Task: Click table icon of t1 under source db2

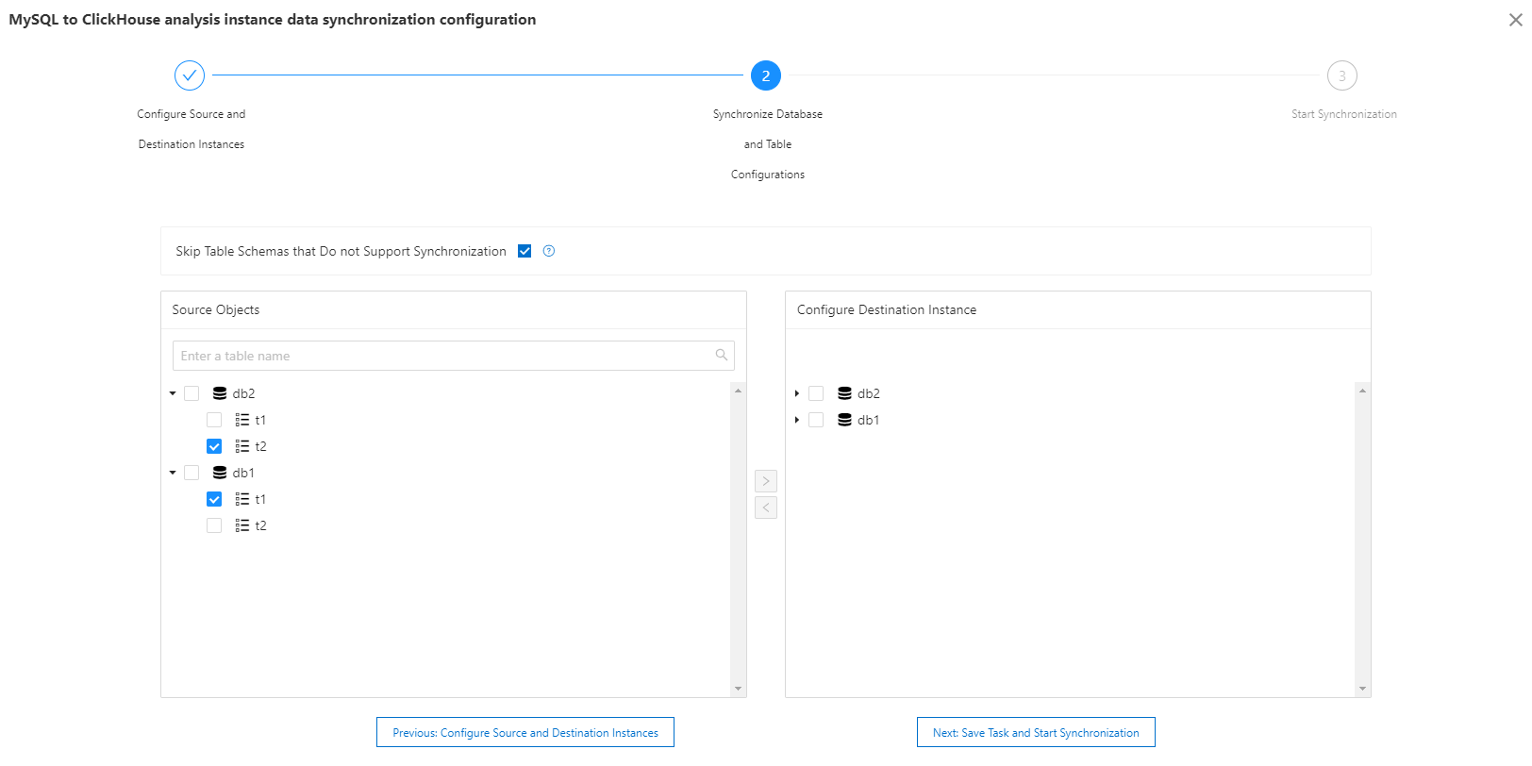Action: (242, 420)
